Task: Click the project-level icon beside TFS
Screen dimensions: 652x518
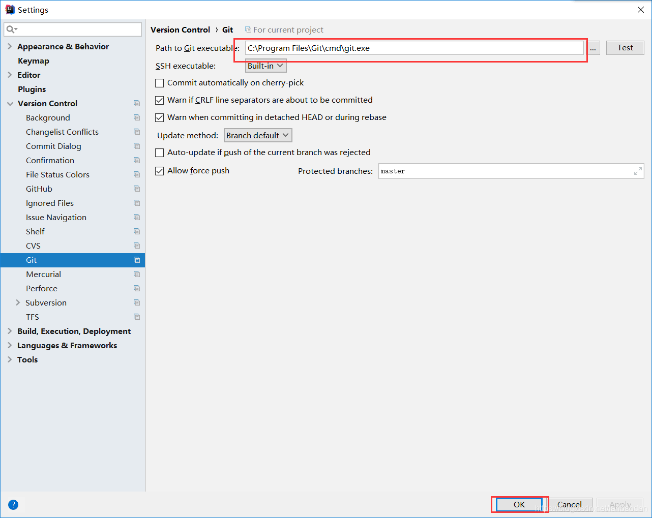Action: [x=137, y=317]
